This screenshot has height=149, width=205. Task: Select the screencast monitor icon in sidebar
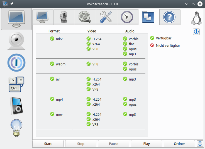point(16,19)
